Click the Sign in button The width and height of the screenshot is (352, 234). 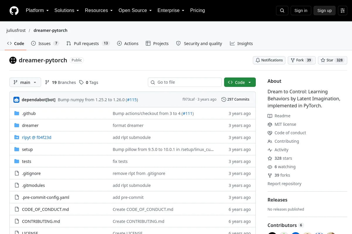tap(301, 11)
